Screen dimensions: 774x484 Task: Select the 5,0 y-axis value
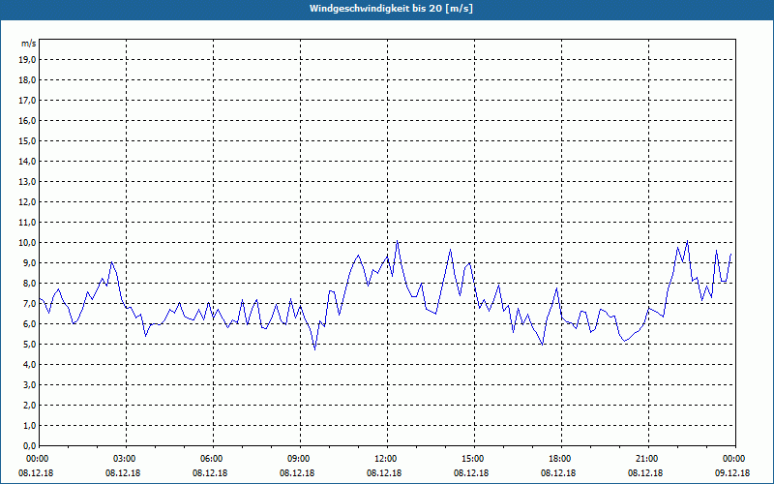pyautogui.click(x=30, y=345)
